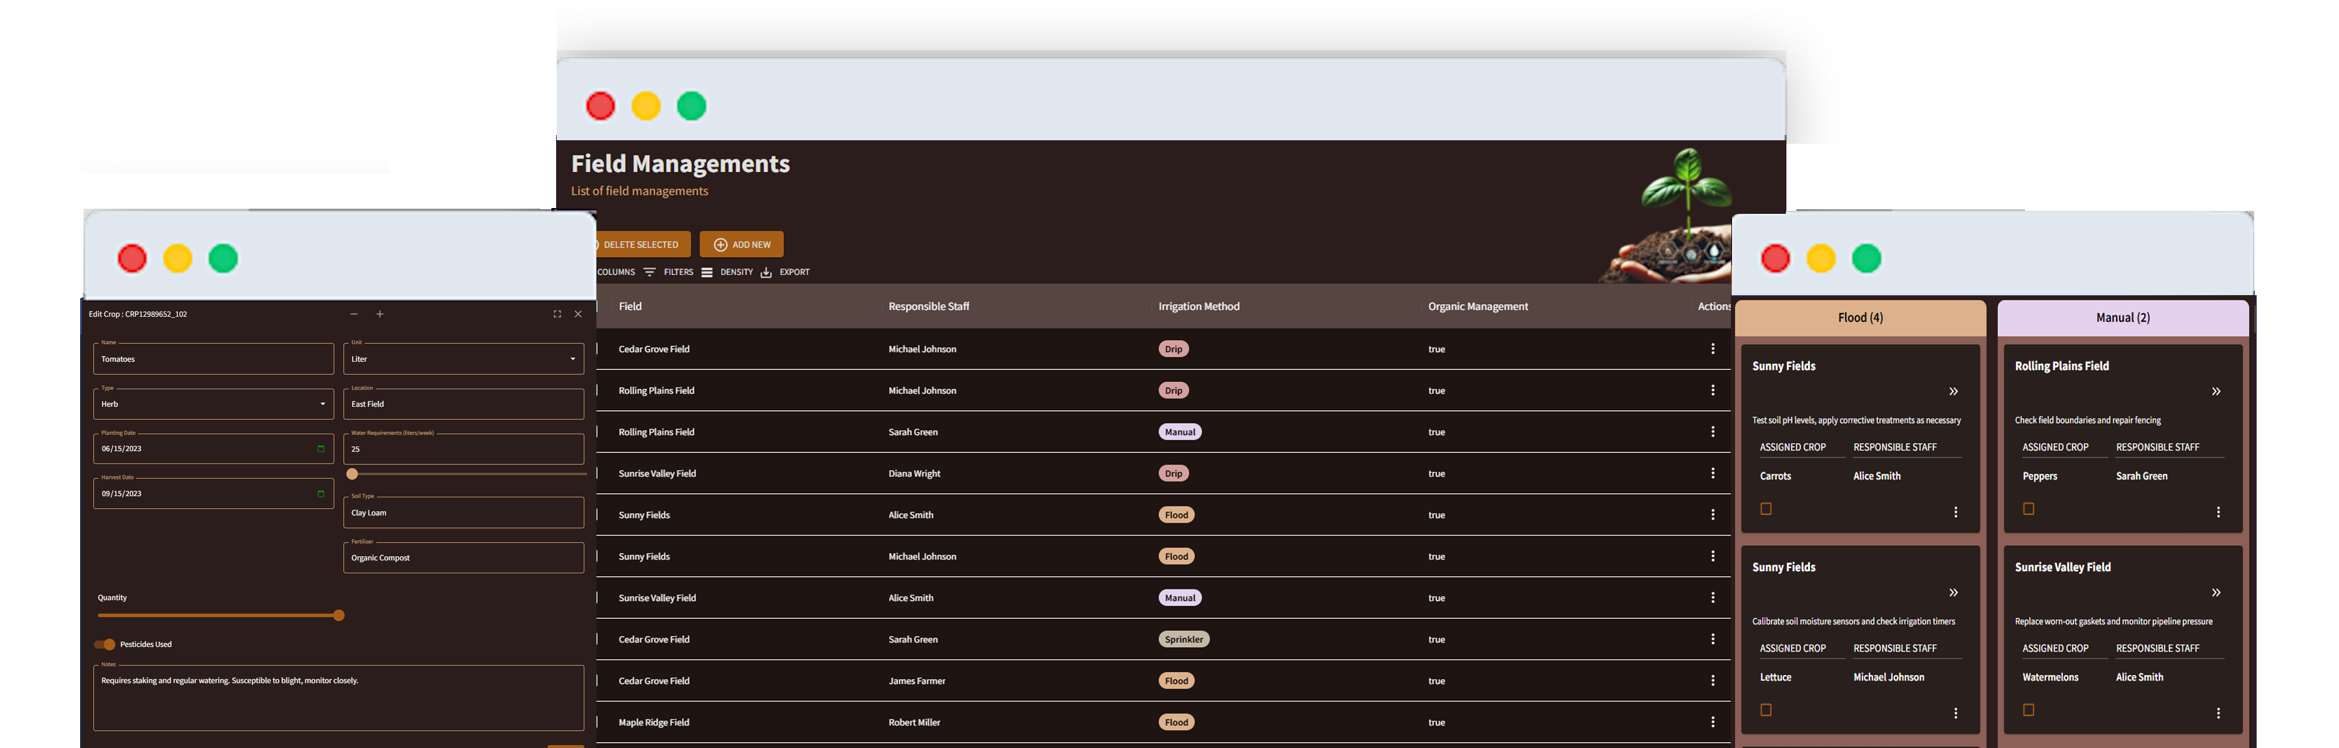Screen dimensions: 2339x748
Task: Expand the Sunny Fields Carrots card chevron
Action: (x=1953, y=392)
